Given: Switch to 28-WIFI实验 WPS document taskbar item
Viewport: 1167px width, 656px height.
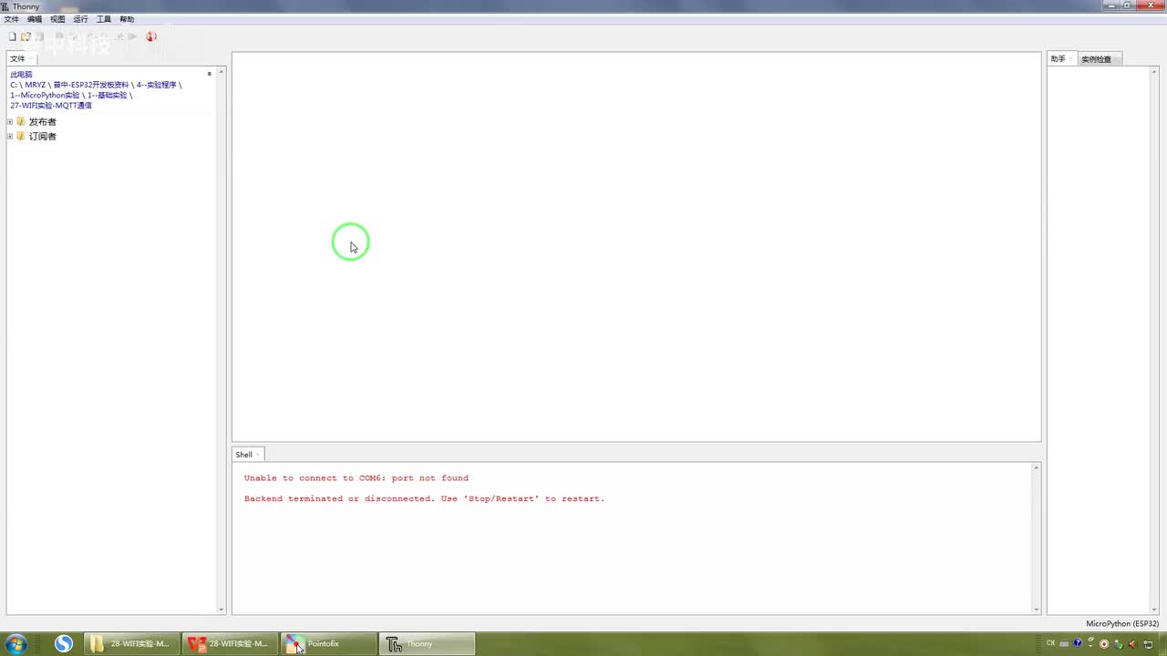Looking at the screenshot, I should 229,643.
